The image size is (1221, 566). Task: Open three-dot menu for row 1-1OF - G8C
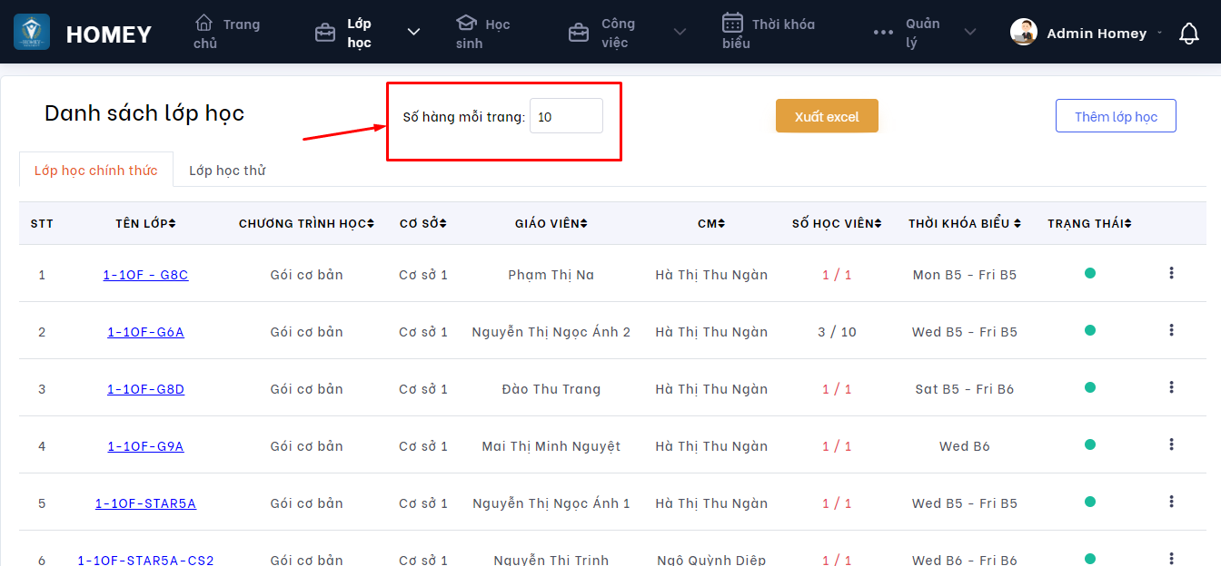coord(1171,273)
